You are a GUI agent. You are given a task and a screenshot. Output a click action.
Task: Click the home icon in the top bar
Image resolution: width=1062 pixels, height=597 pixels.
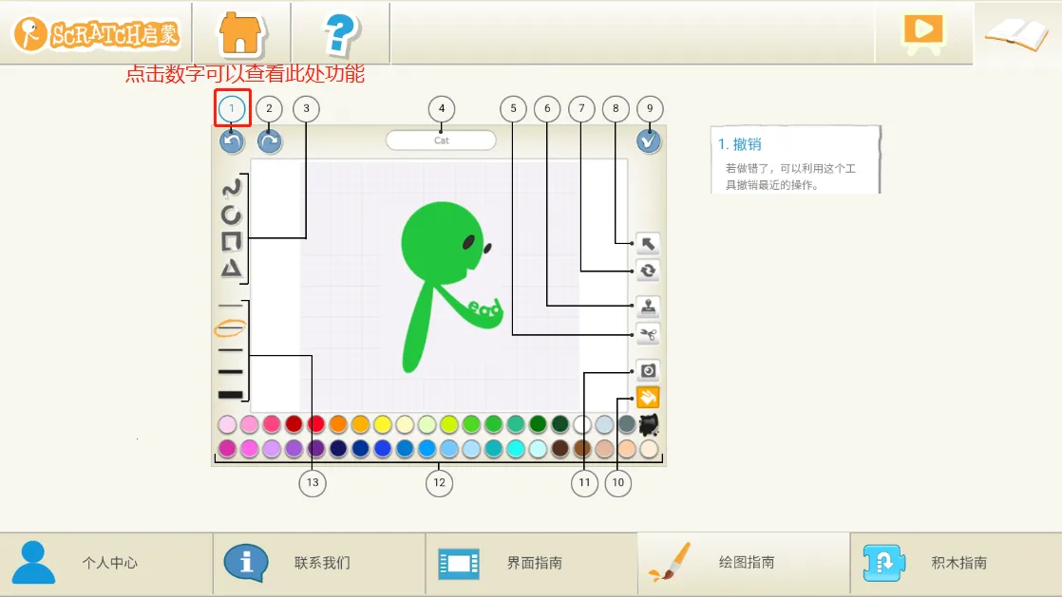[240, 31]
